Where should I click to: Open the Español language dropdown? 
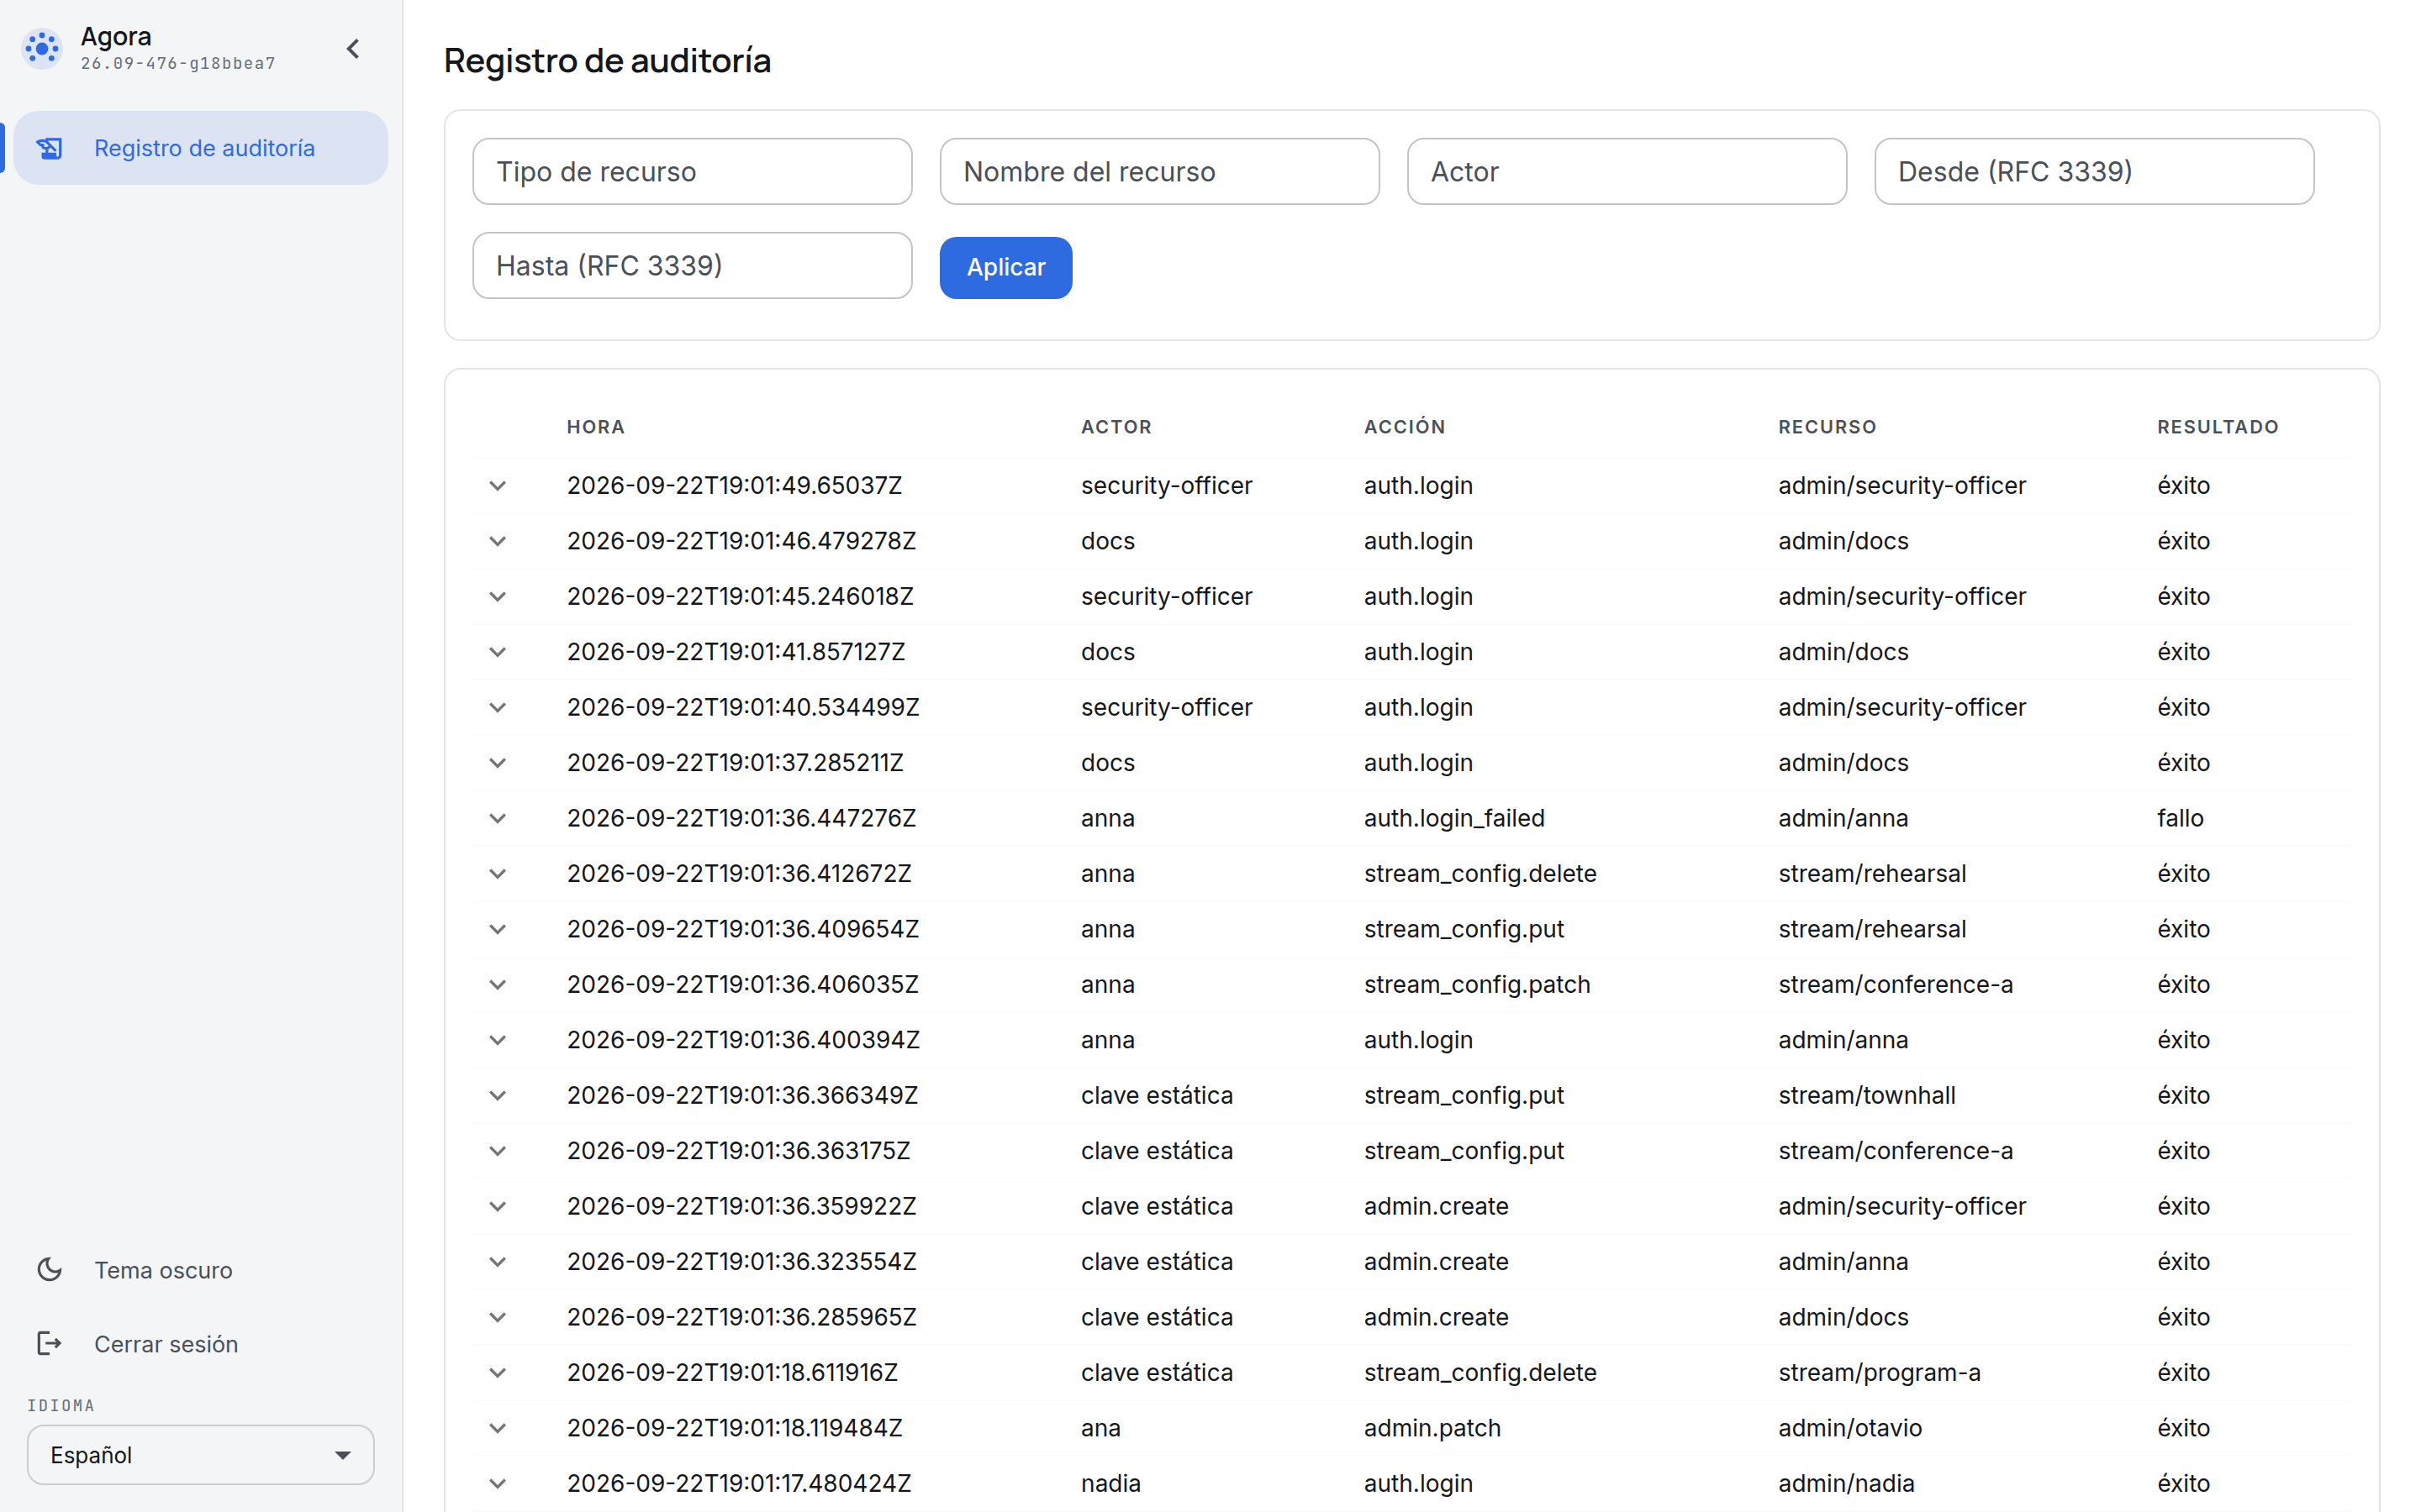201,1455
